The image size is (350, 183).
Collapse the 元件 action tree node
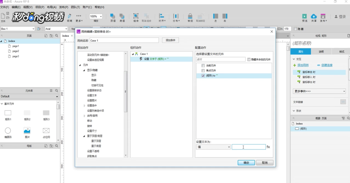click(x=80, y=65)
